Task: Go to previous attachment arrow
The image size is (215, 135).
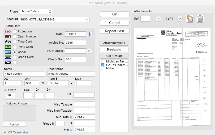Action: click(158, 19)
